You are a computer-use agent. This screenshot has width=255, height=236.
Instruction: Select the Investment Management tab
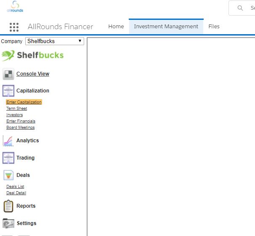coord(166,27)
